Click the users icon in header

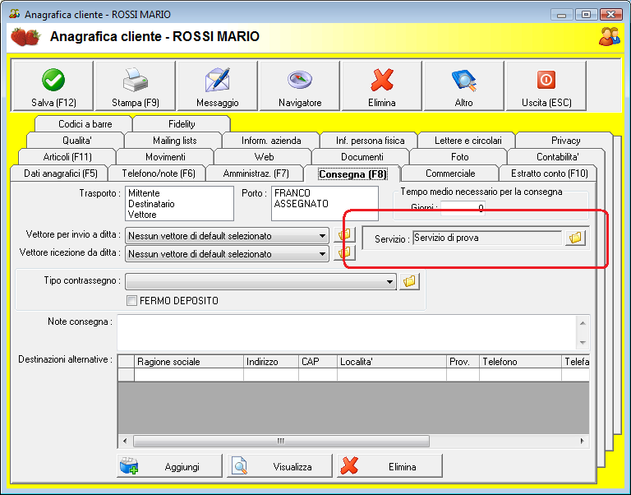[610, 36]
